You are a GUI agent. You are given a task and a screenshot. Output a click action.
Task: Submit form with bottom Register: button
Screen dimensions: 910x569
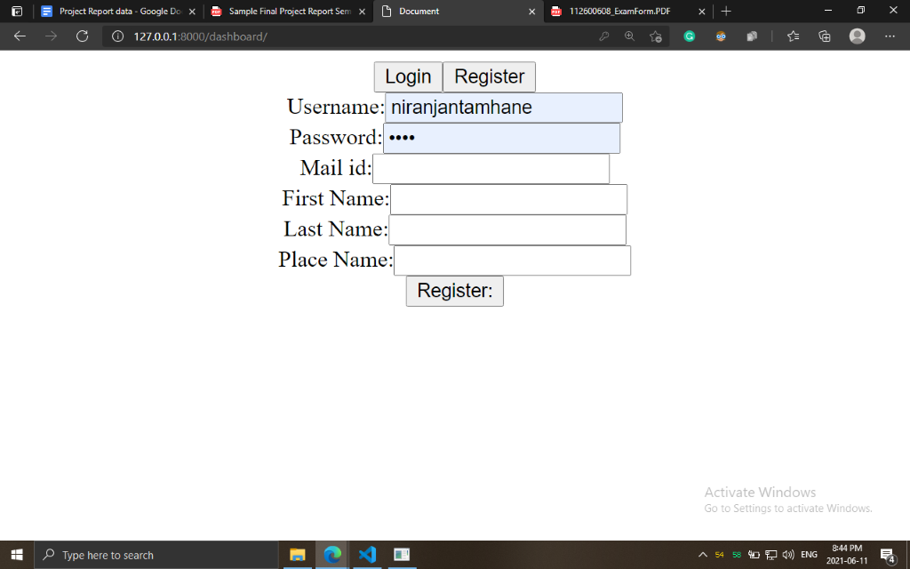(454, 291)
